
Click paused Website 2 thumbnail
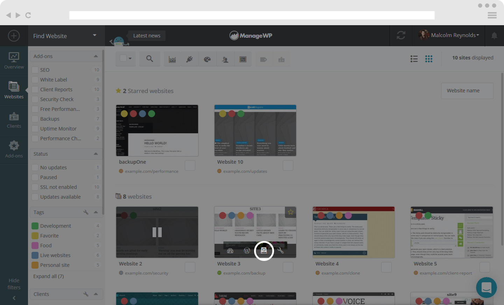[157, 232]
